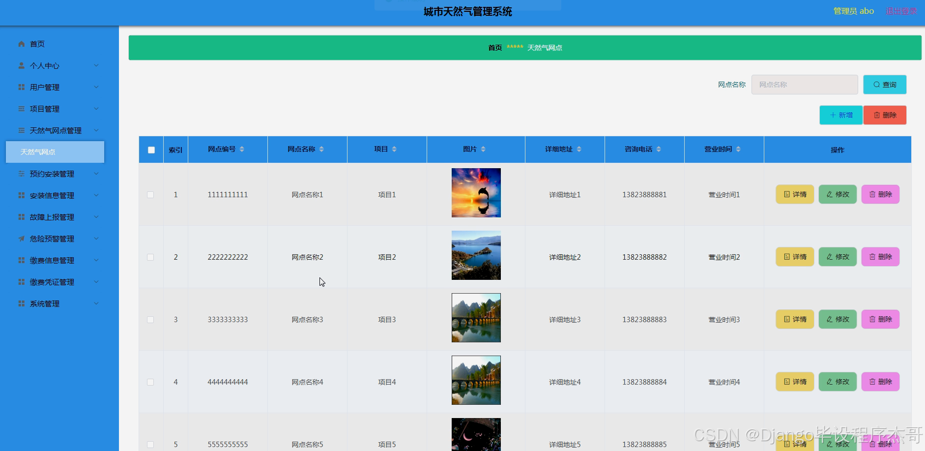Click the trash icon on the red 删除 button
The height and width of the screenshot is (451, 925).
[877, 115]
